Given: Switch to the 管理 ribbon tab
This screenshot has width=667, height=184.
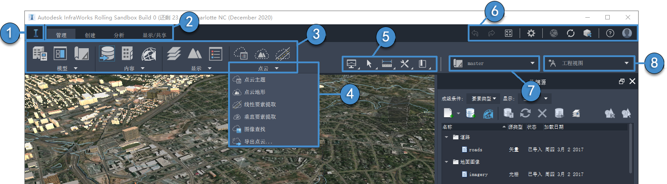Looking at the screenshot, I should [61, 35].
